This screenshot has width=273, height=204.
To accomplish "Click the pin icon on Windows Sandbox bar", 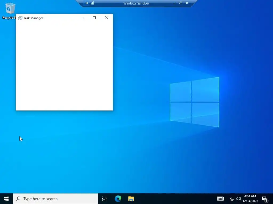I will pos(87,3).
